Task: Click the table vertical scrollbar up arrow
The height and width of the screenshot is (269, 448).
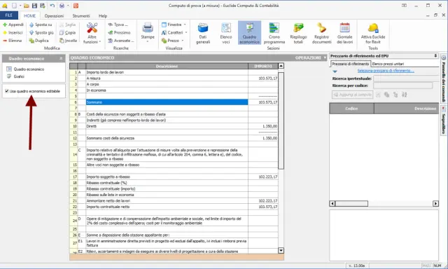Action: pyautogui.click(x=281, y=66)
